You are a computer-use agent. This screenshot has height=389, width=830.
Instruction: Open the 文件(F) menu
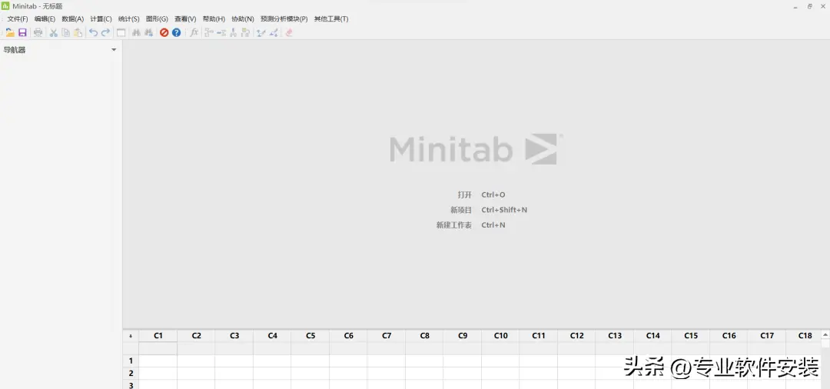(x=18, y=18)
